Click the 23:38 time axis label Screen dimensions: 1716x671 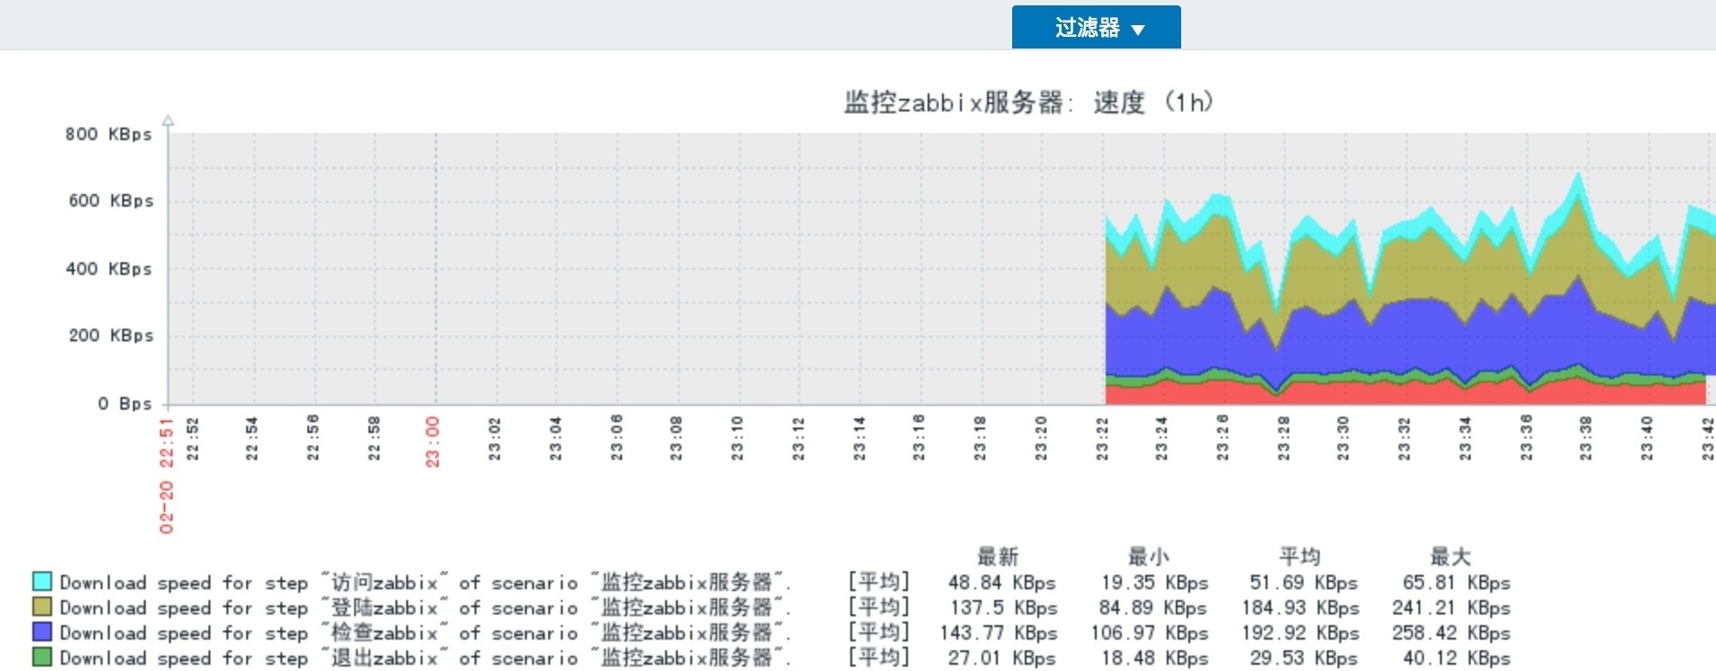[x=1586, y=438]
